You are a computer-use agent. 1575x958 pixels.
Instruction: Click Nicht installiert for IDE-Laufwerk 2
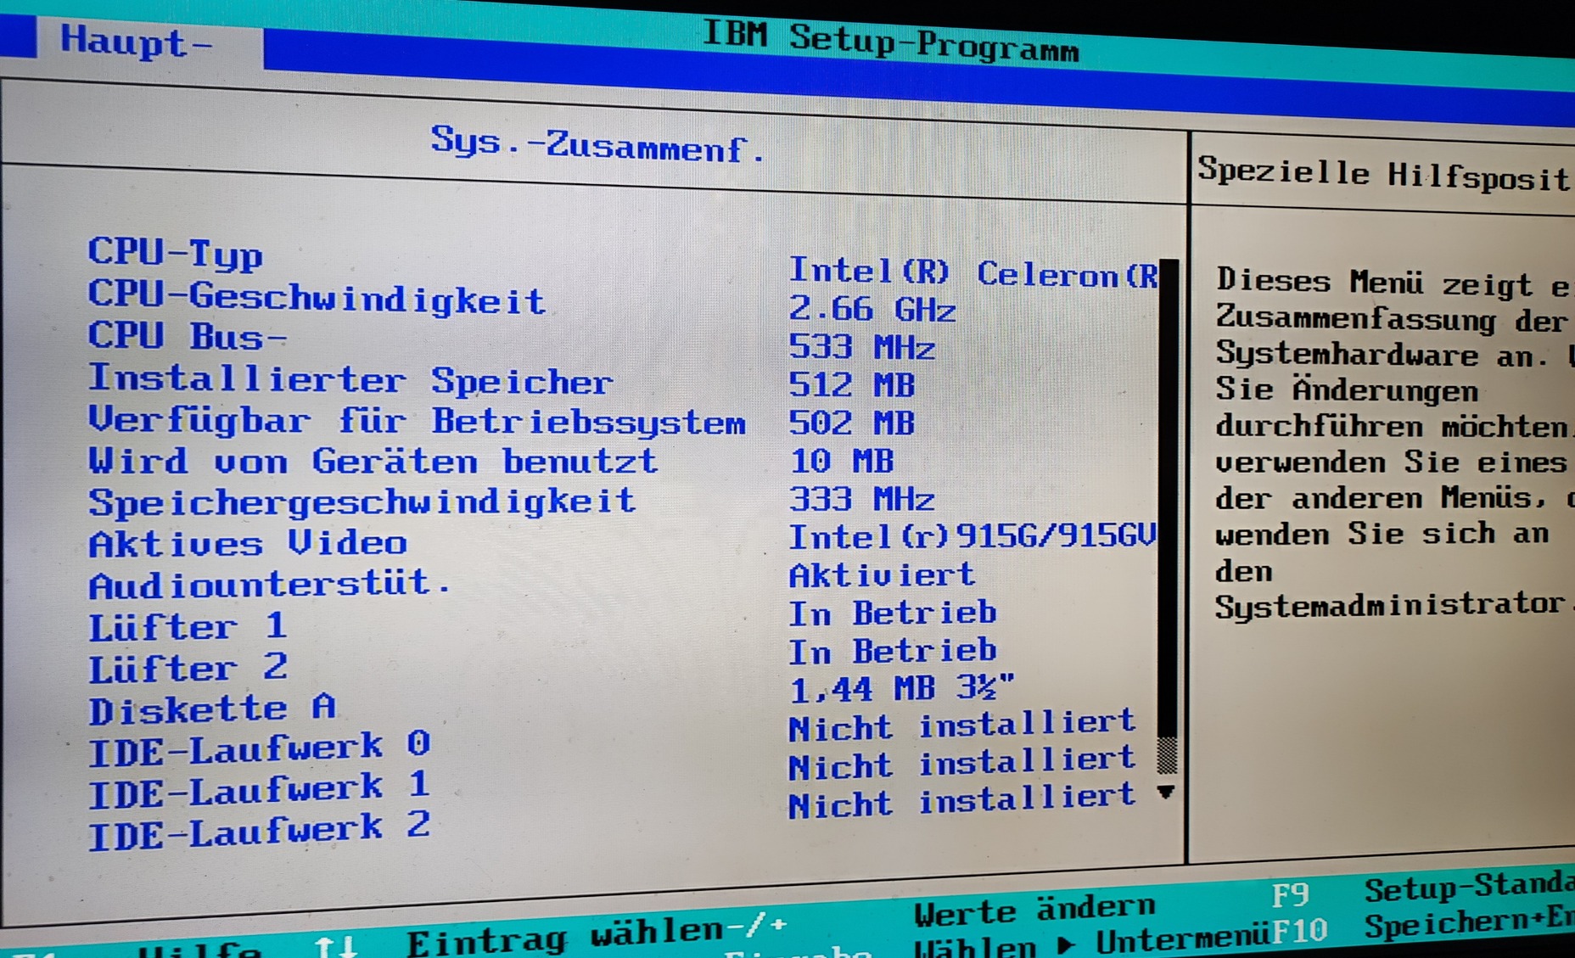click(961, 801)
